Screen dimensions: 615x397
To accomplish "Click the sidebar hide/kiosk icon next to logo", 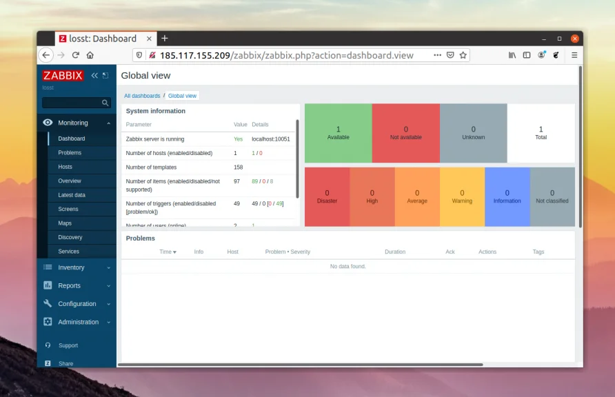I will pyautogui.click(x=105, y=75).
